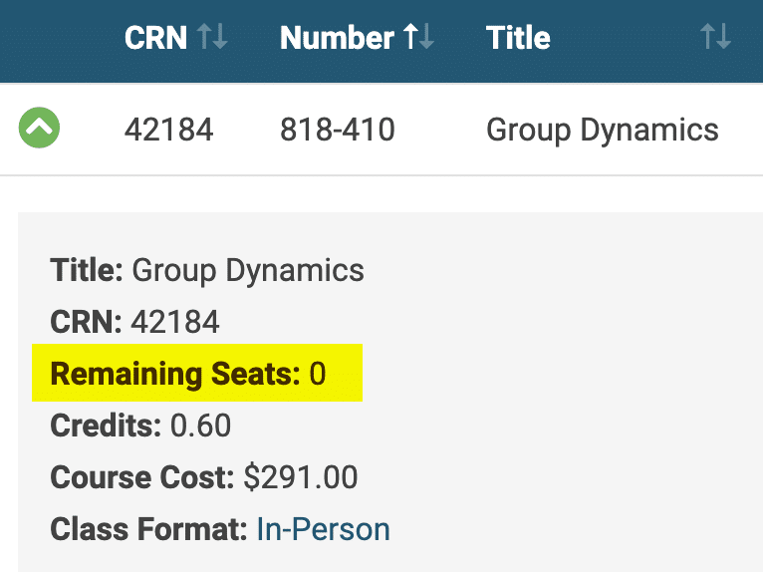The image size is (763, 572).
Task: Click the Course Cost label
Action: pos(141,477)
